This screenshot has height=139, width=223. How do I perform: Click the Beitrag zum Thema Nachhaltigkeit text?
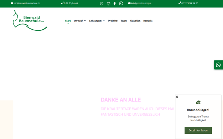[198, 118]
